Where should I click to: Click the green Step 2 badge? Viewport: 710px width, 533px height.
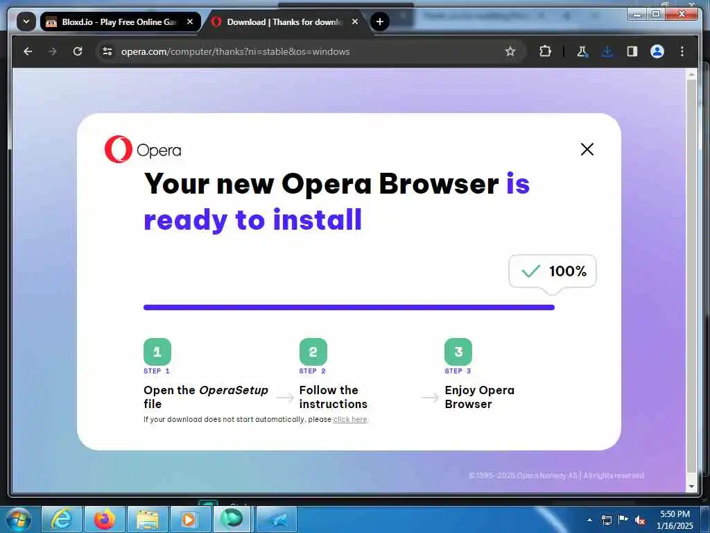313,352
